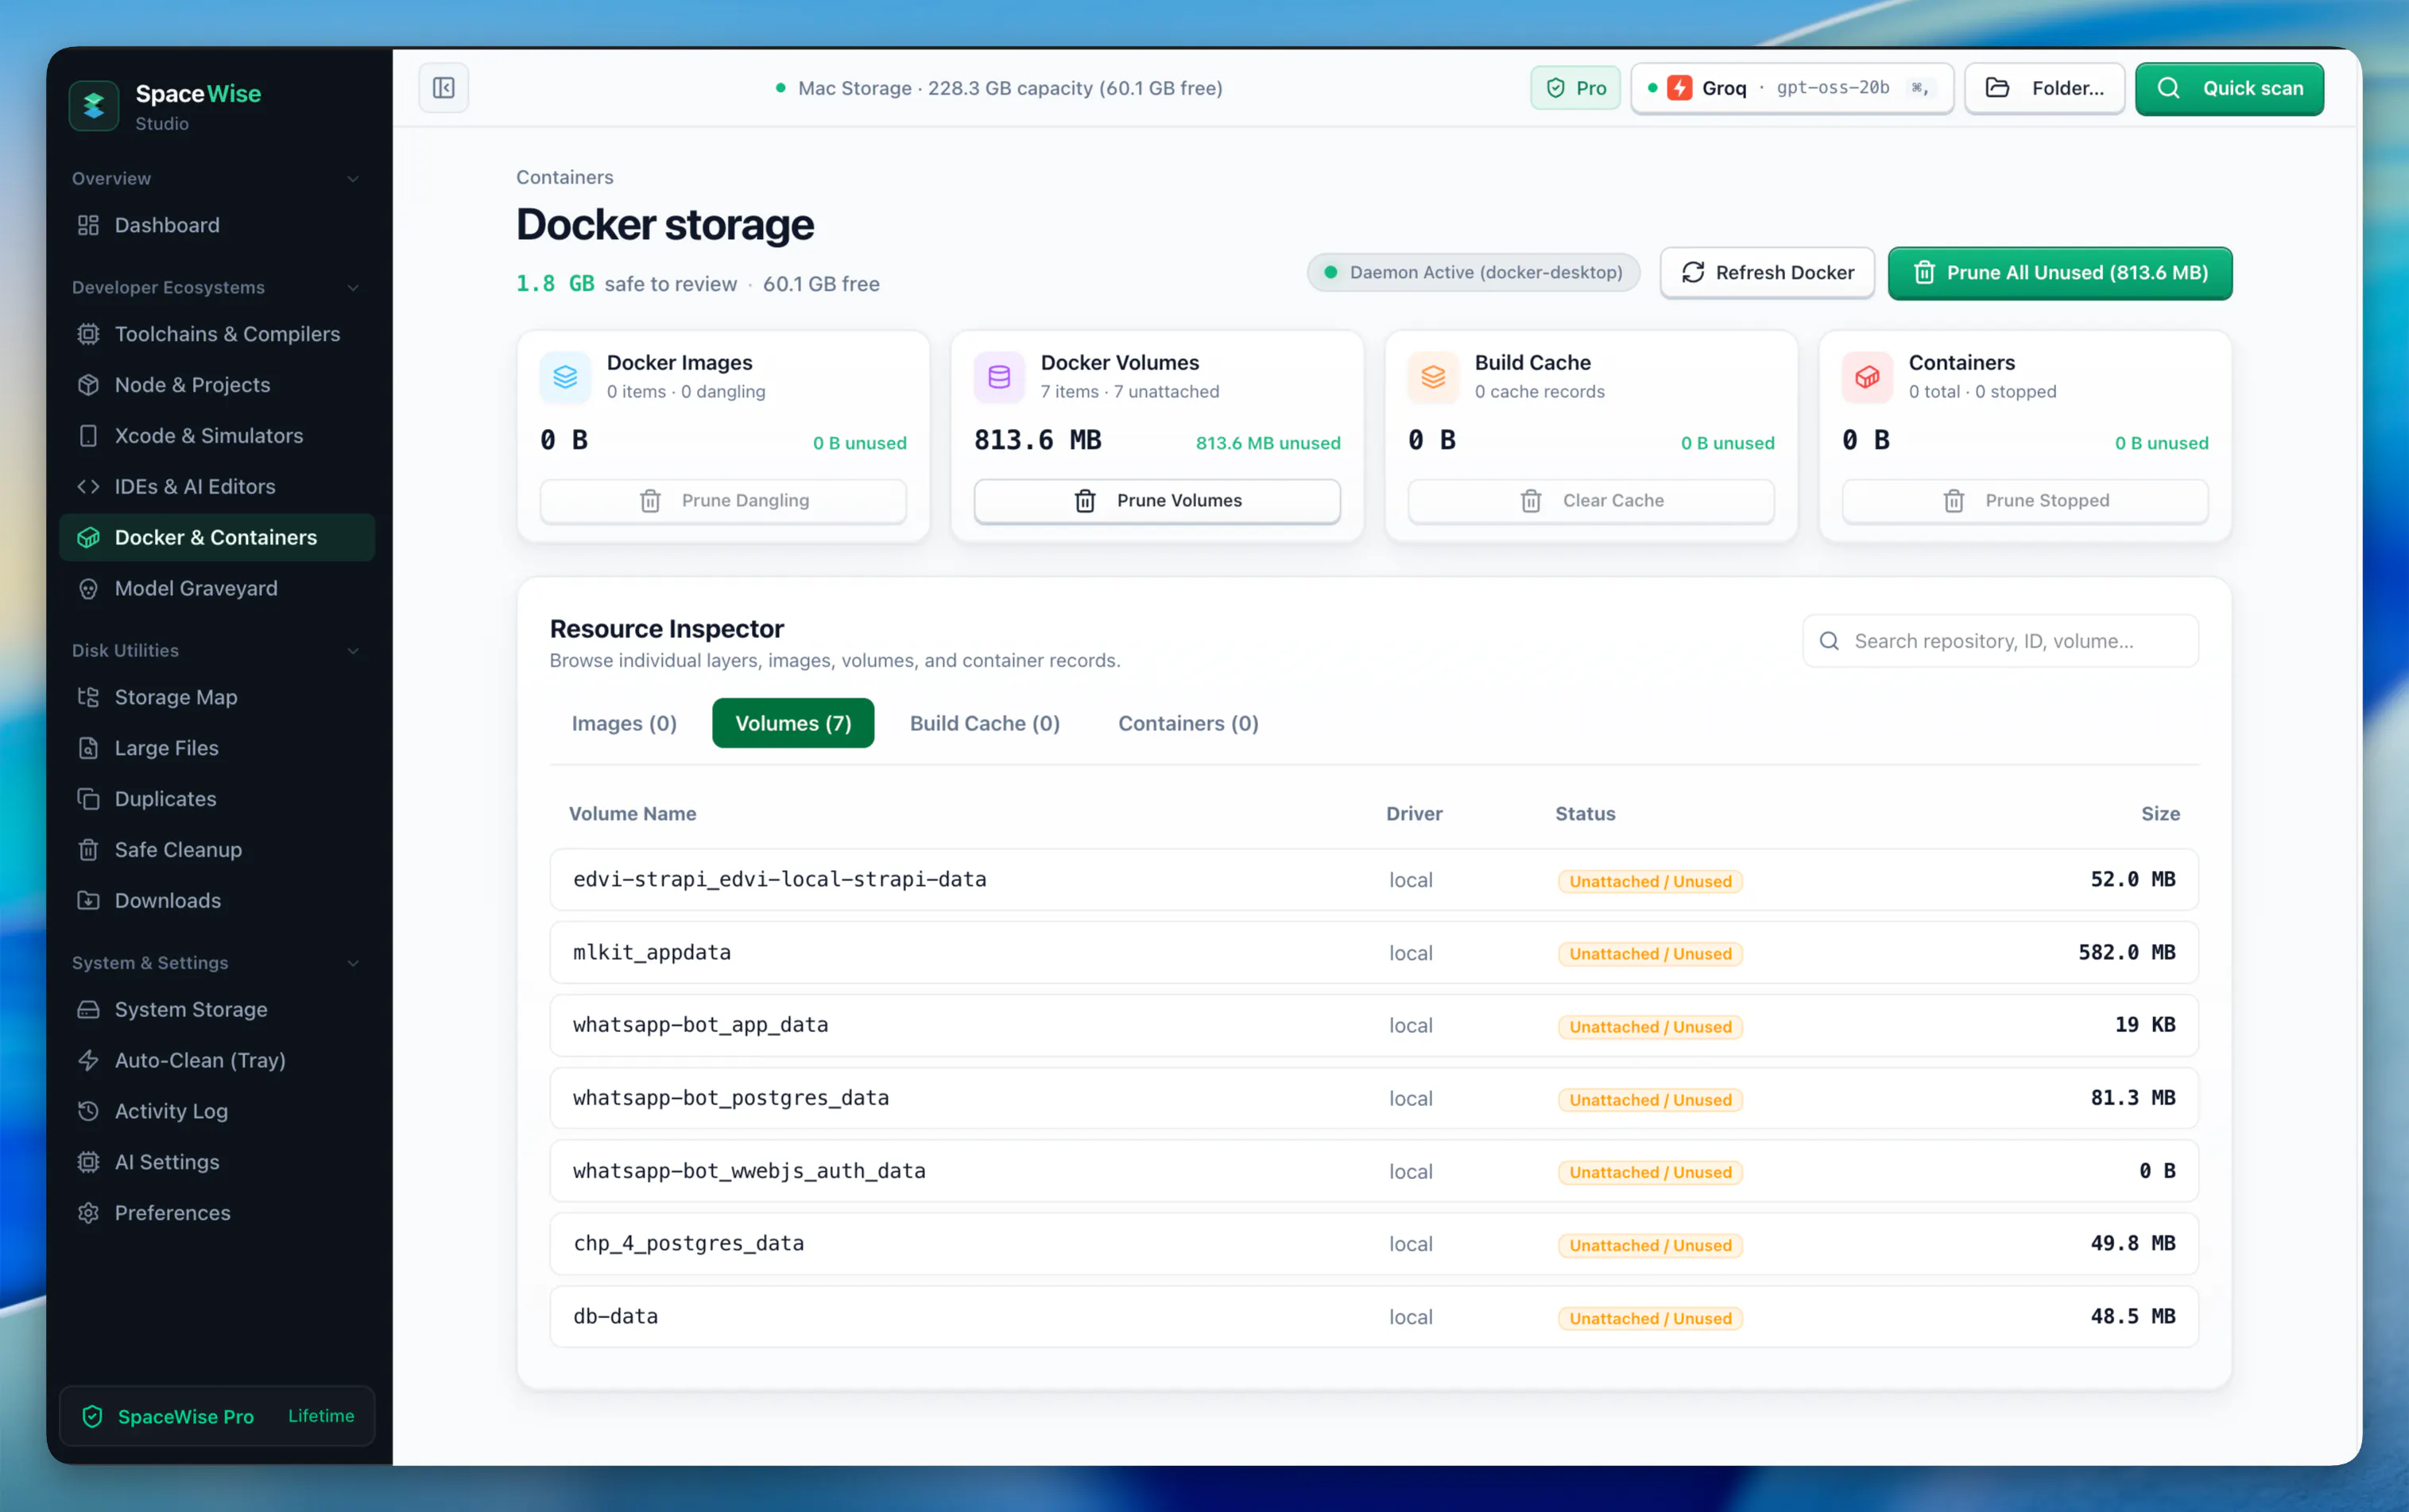The width and height of the screenshot is (2409, 1512).
Task: Open Xcode & Simulators page
Action: (217, 436)
